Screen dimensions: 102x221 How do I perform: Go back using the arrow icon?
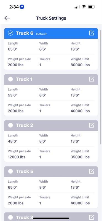coord(7,18)
